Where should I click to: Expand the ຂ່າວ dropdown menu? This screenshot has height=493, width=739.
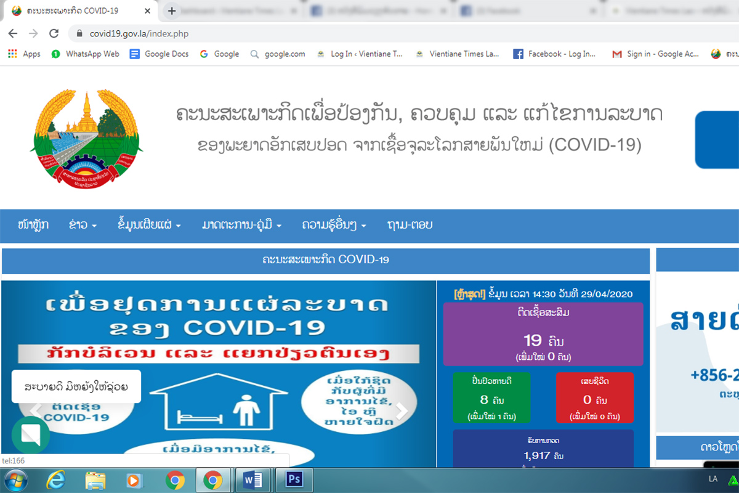coord(83,226)
